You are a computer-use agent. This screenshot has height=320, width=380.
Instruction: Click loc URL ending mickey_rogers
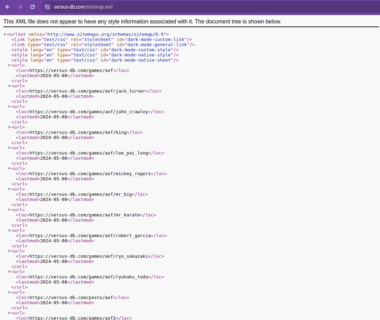90,174
